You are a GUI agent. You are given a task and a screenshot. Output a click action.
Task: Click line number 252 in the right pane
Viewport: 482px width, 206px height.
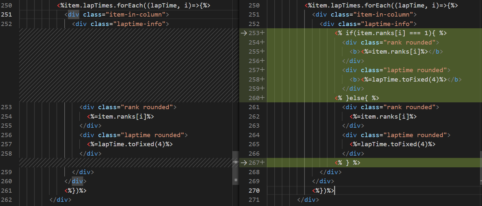[x=254, y=24]
